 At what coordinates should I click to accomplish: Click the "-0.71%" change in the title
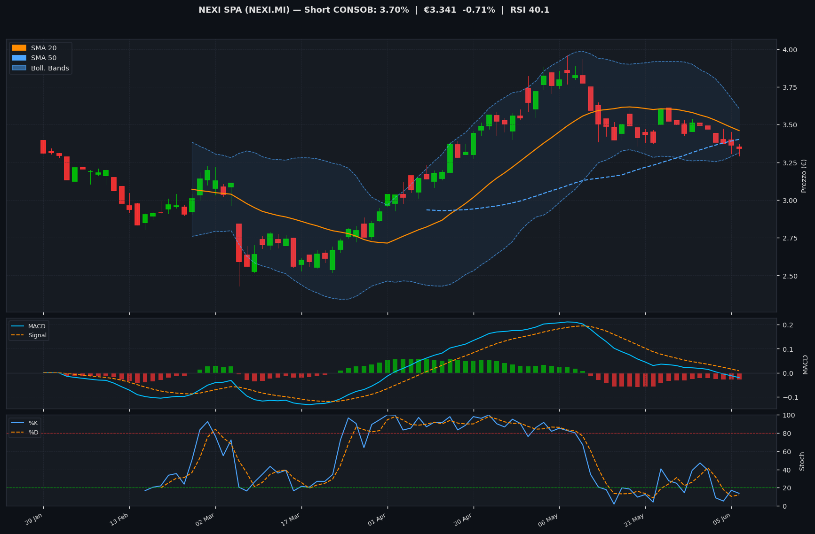(x=479, y=10)
